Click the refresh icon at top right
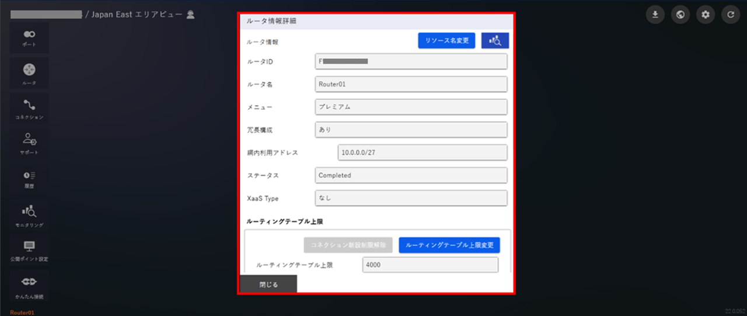 pyautogui.click(x=731, y=15)
